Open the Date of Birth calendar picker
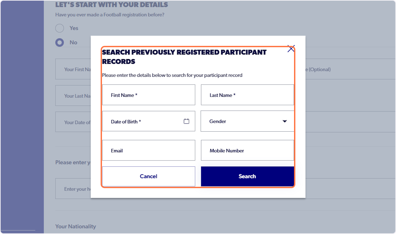The image size is (396, 234). coord(186,121)
